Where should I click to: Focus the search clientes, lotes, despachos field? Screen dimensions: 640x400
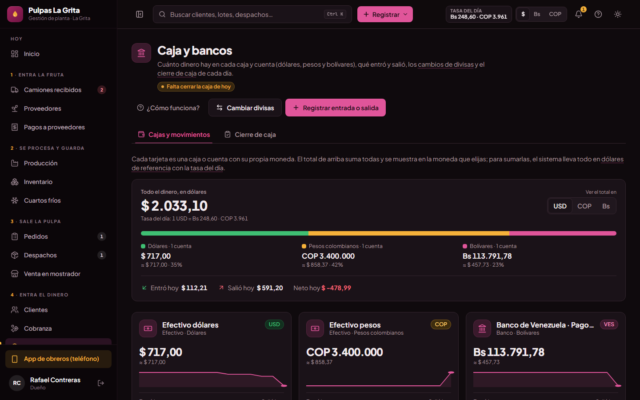[x=252, y=14]
